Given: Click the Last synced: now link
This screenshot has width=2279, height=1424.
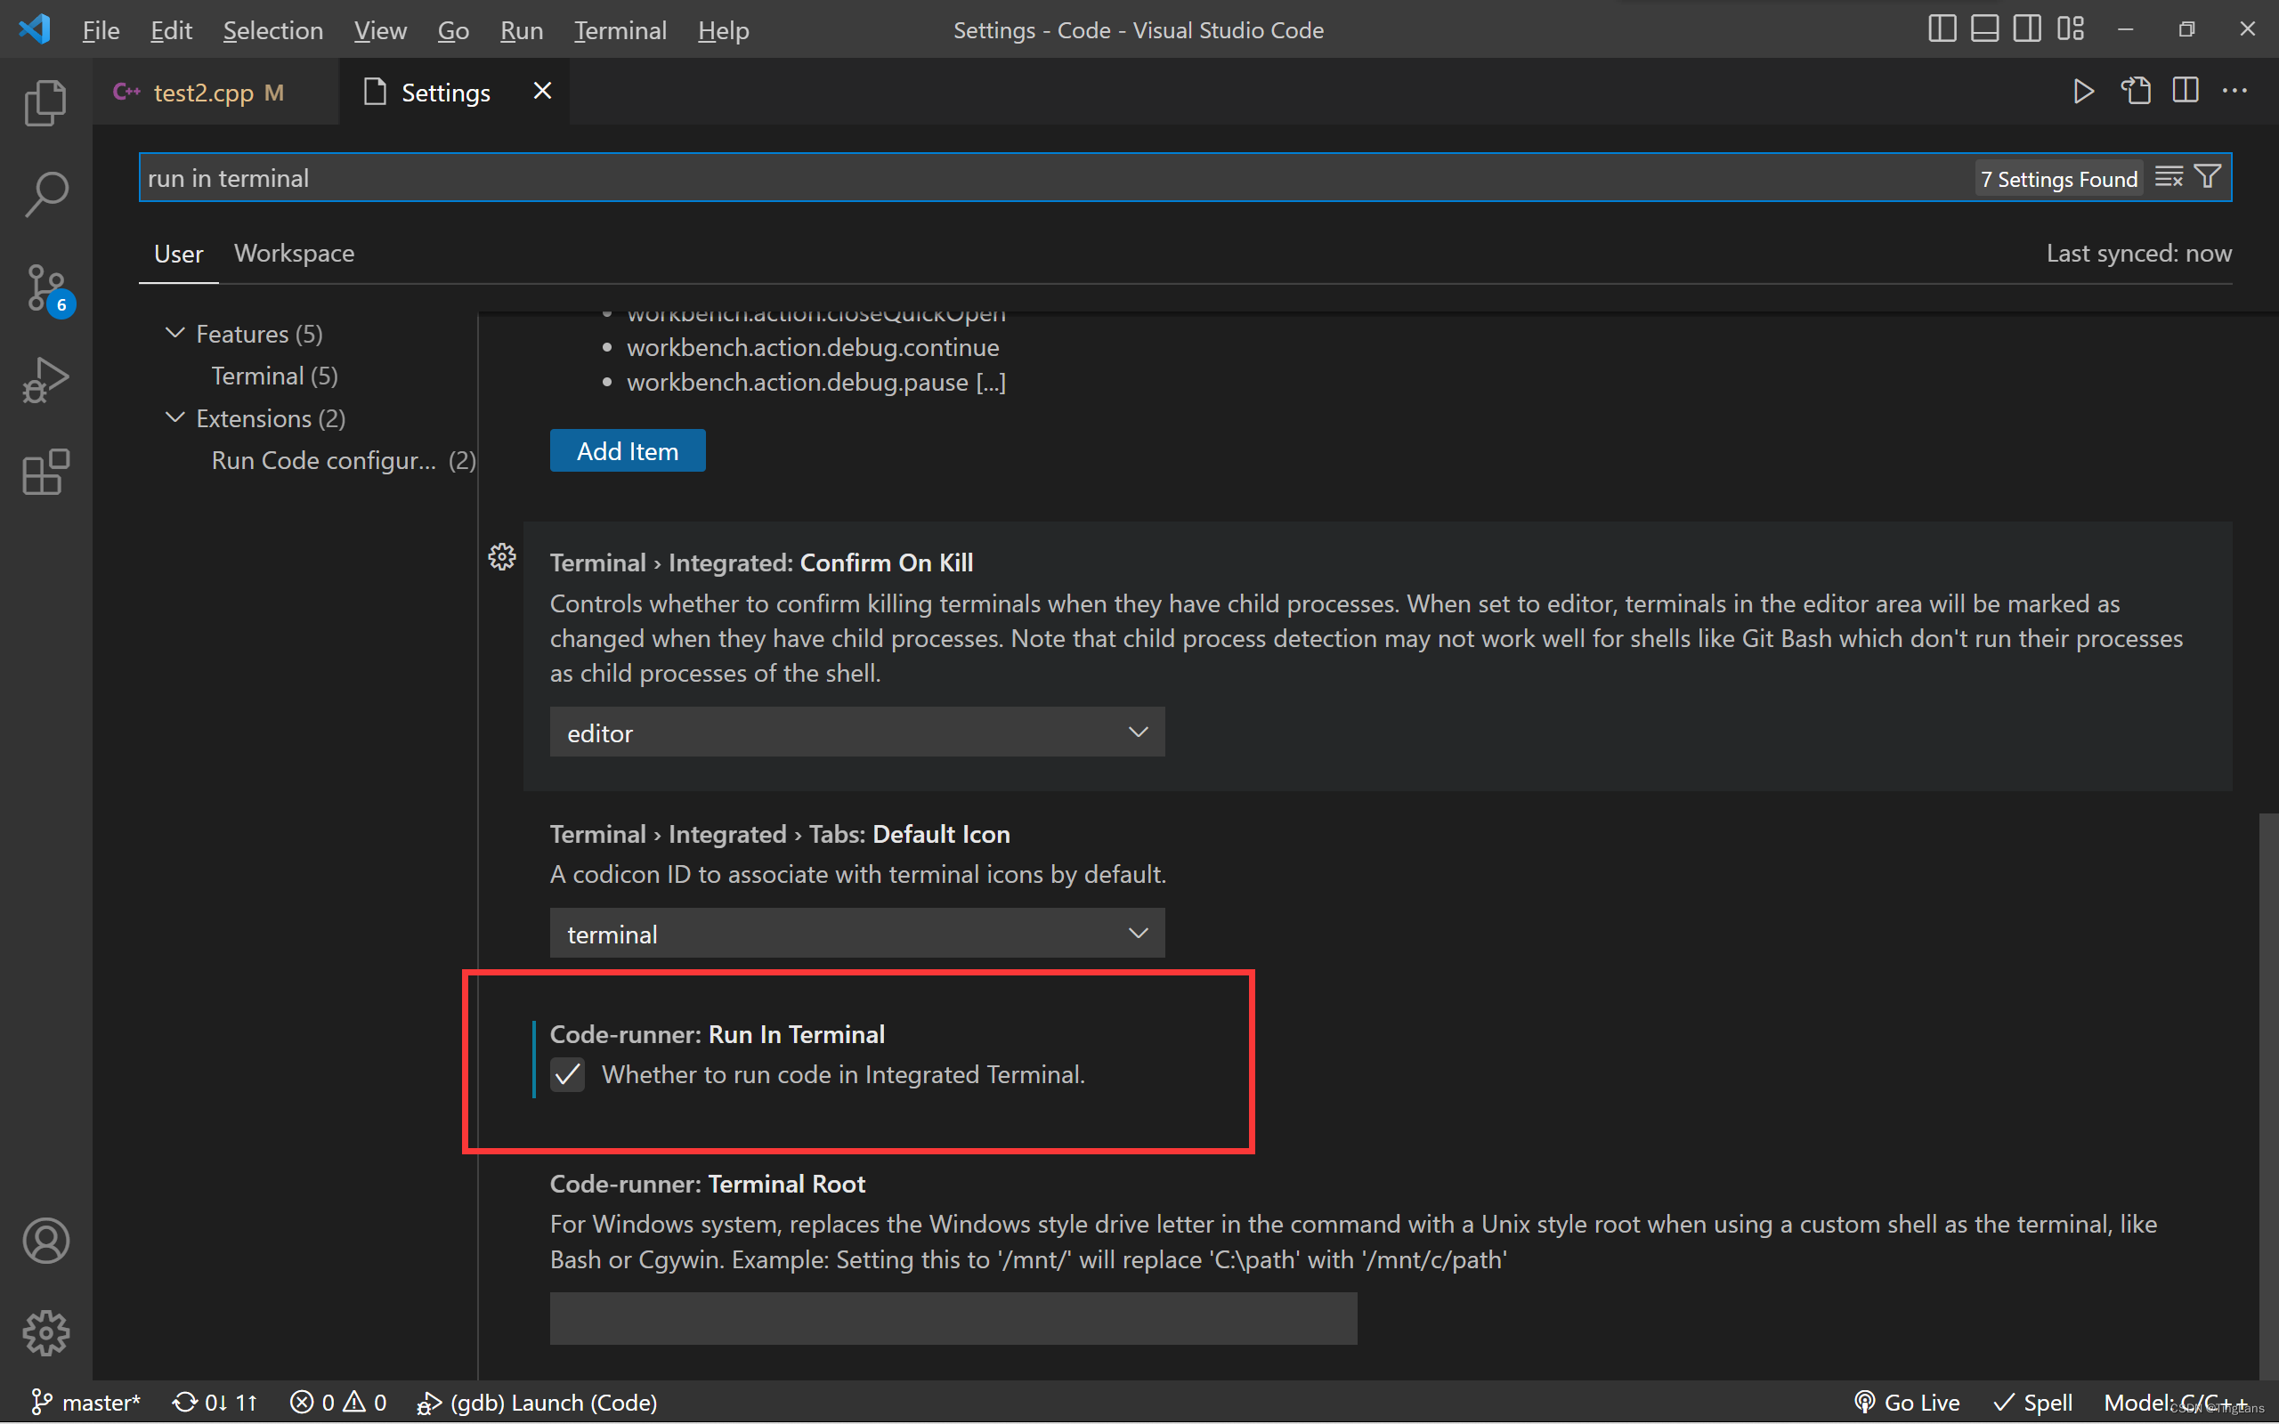Looking at the screenshot, I should click(2137, 254).
